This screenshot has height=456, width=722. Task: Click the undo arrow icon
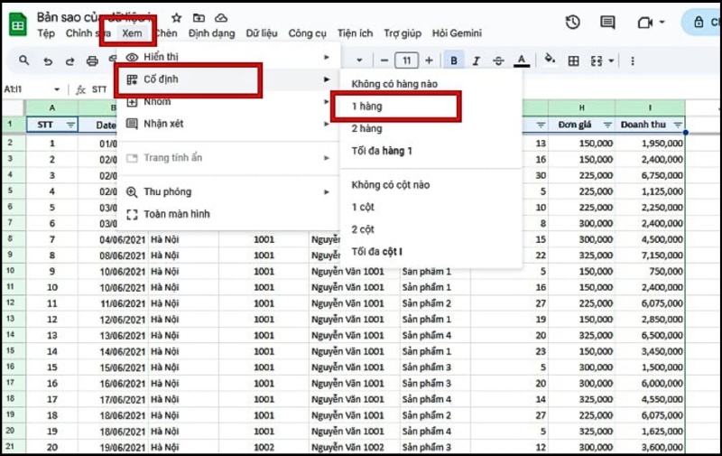(x=48, y=60)
